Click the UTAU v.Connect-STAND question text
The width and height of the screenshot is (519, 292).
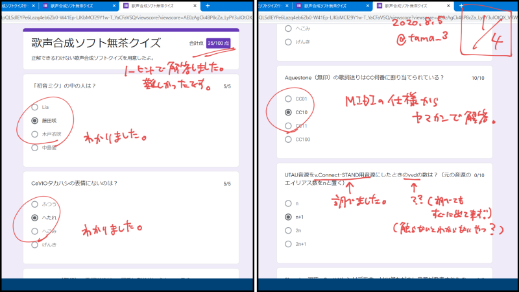pyautogui.click(x=378, y=179)
